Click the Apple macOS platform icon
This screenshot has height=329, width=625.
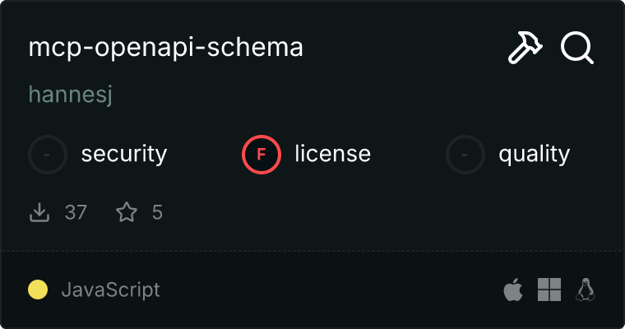point(512,290)
